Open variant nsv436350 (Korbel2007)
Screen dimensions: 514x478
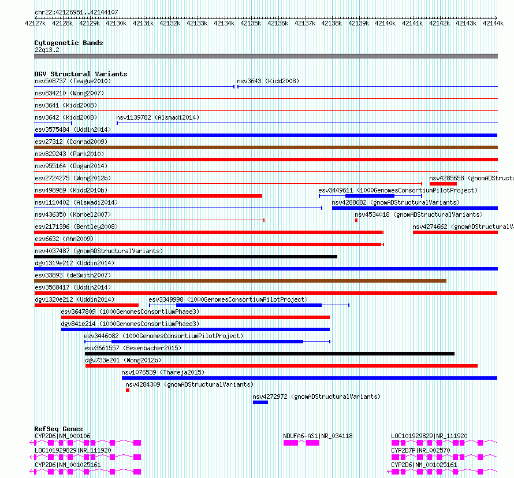point(73,214)
